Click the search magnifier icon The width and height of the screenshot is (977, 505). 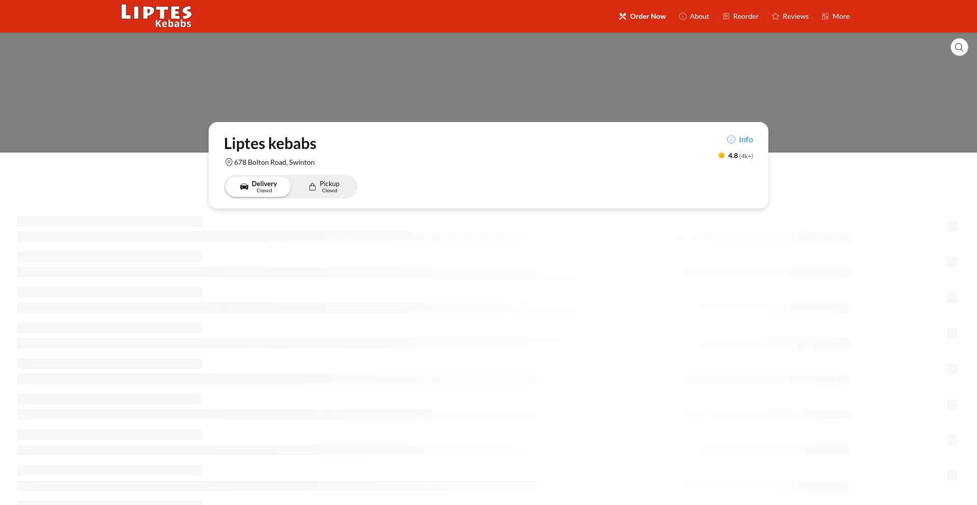(x=959, y=47)
